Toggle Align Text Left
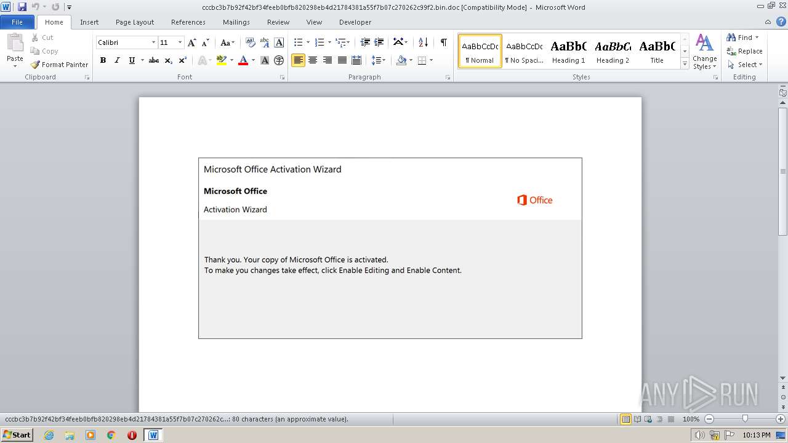The width and height of the screenshot is (788, 443). [x=298, y=60]
